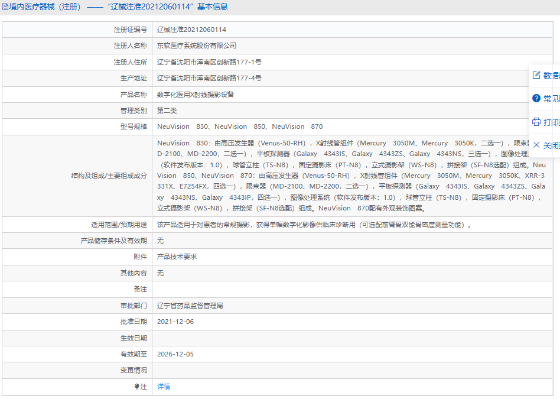Select the 常见 FAQ entry in floating panel
The height and width of the screenshot is (399, 560).
click(551, 99)
